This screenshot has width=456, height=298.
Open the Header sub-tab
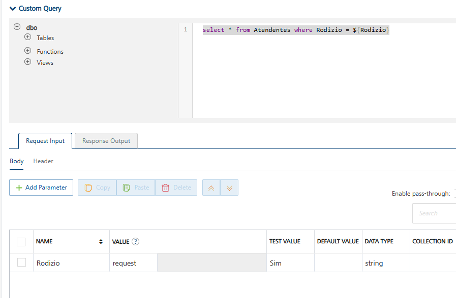(x=43, y=161)
